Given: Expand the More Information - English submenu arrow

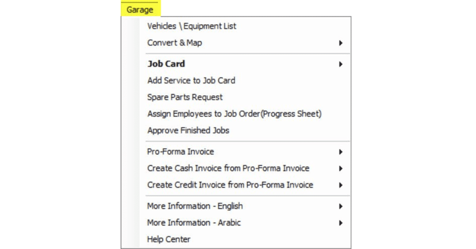Looking at the screenshot, I should 341,206.
